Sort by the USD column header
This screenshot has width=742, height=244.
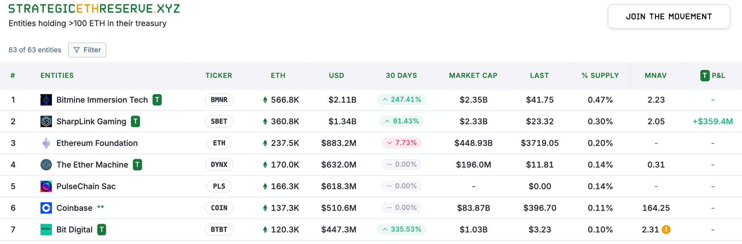pos(336,76)
